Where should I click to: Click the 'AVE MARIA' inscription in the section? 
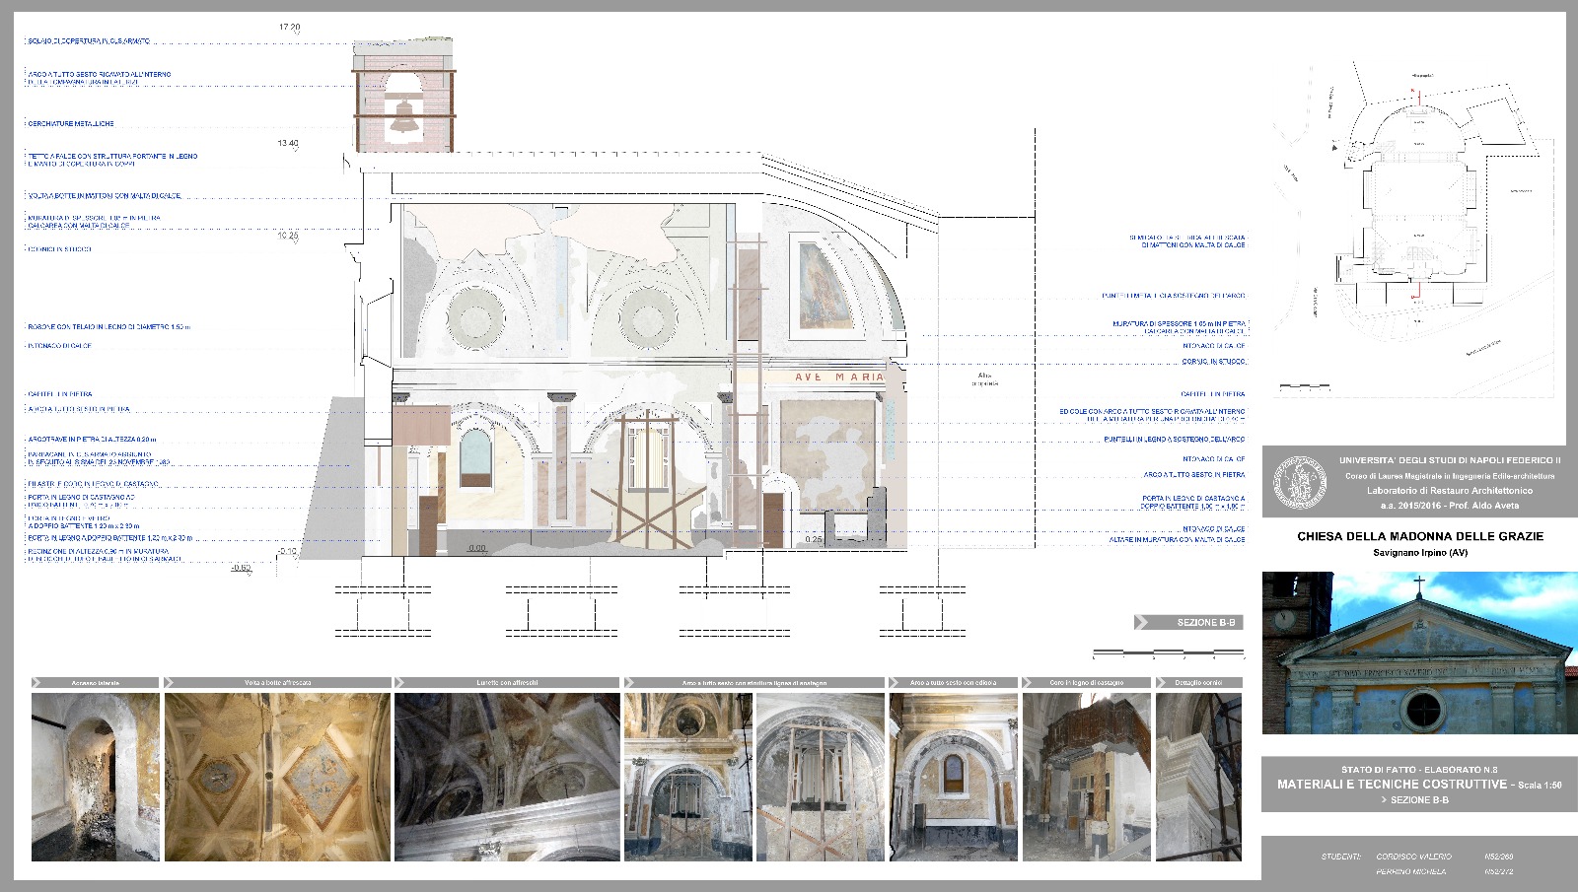(x=839, y=377)
